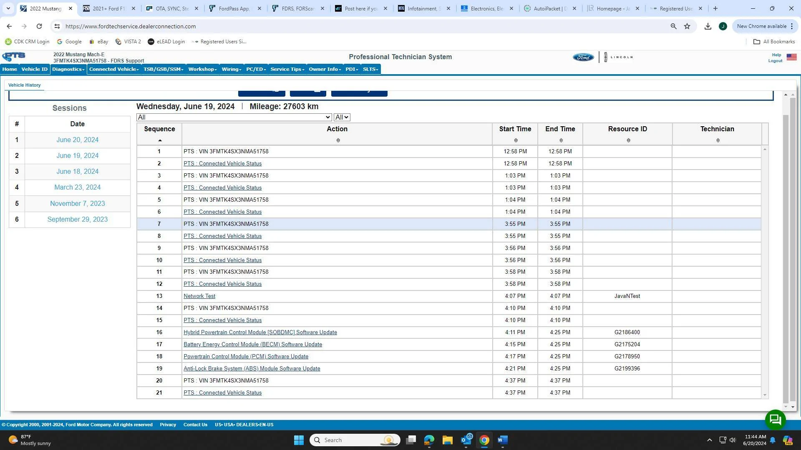Sort by Sequence column arrow
This screenshot has width=801, height=450.
click(x=160, y=140)
